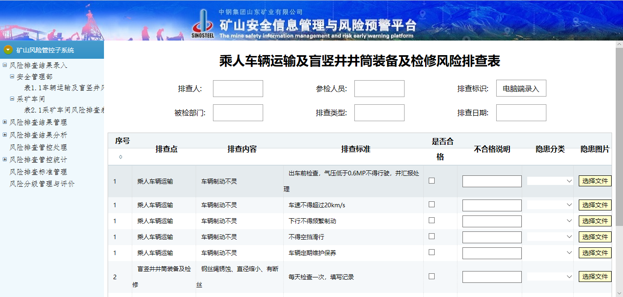Expand the 风险排查结果管理 tree node
Image resolution: width=623 pixels, height=297 pixels.
point(5,122)
